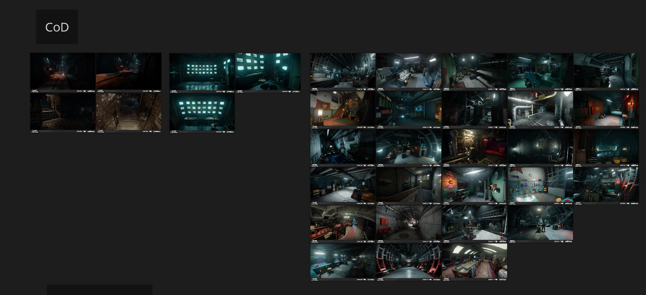Select green room with round orange emblem
Image resolution: width=646 pixels, height=295 pixels.
[x=475, y=186]
